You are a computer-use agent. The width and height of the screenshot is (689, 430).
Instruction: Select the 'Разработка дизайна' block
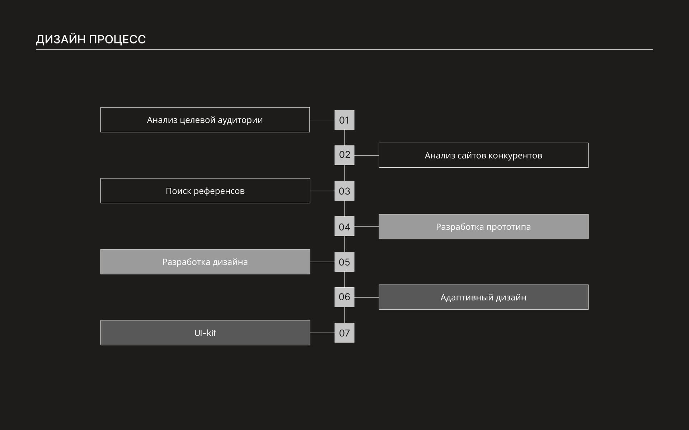click(205, 262)
